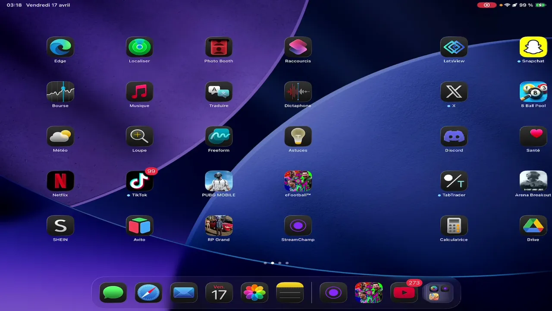Open the Traduire app
The width and height of the screenshot is (552, 311).
219,92
